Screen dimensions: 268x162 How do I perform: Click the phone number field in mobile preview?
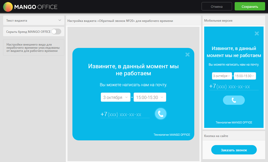point(234,86)
